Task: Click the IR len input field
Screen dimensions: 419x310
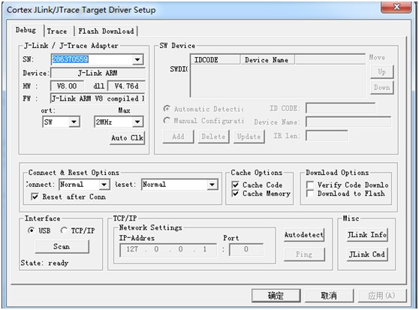Action: point(327,136)
